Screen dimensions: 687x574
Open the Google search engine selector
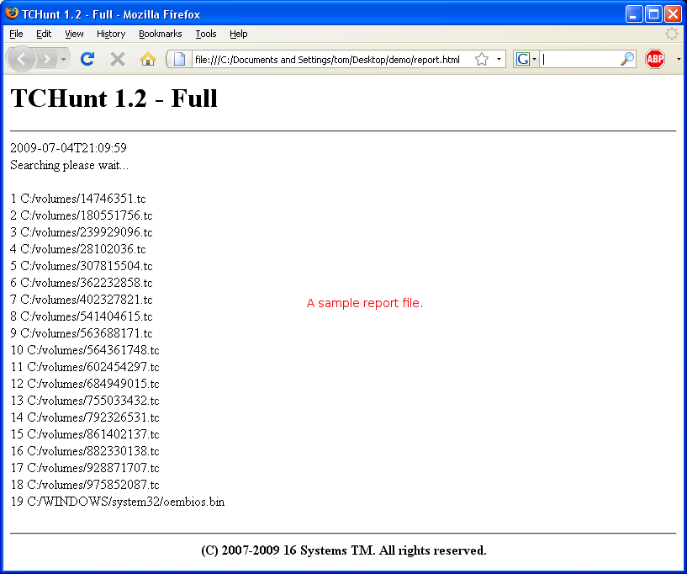point(526,59)
